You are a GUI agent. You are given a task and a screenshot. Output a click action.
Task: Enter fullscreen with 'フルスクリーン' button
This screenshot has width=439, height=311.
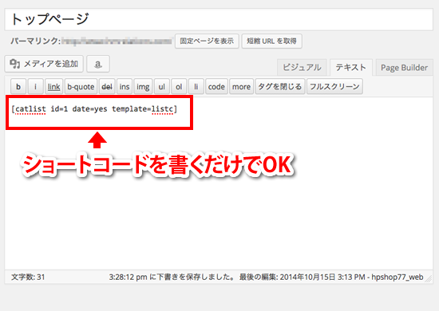point(334,86)
